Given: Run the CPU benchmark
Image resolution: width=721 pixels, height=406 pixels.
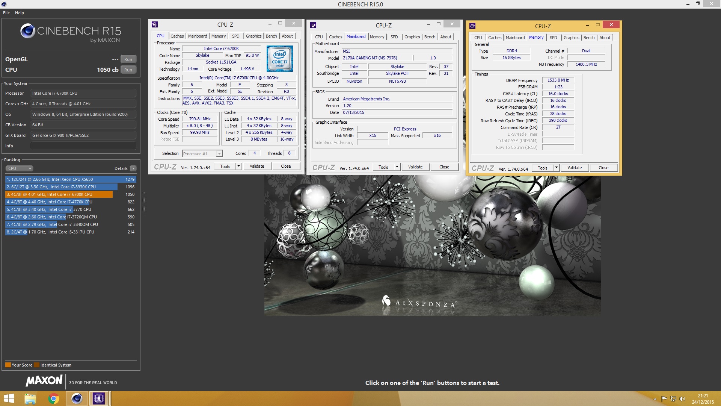Looking at the screenshot, I should (128, 70).
